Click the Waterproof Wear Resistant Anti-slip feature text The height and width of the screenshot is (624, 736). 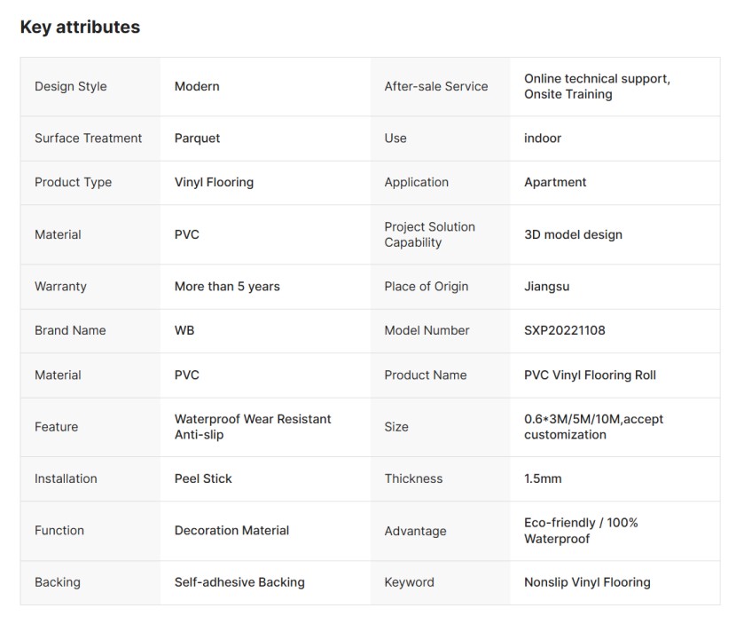(x=252, y=426)
